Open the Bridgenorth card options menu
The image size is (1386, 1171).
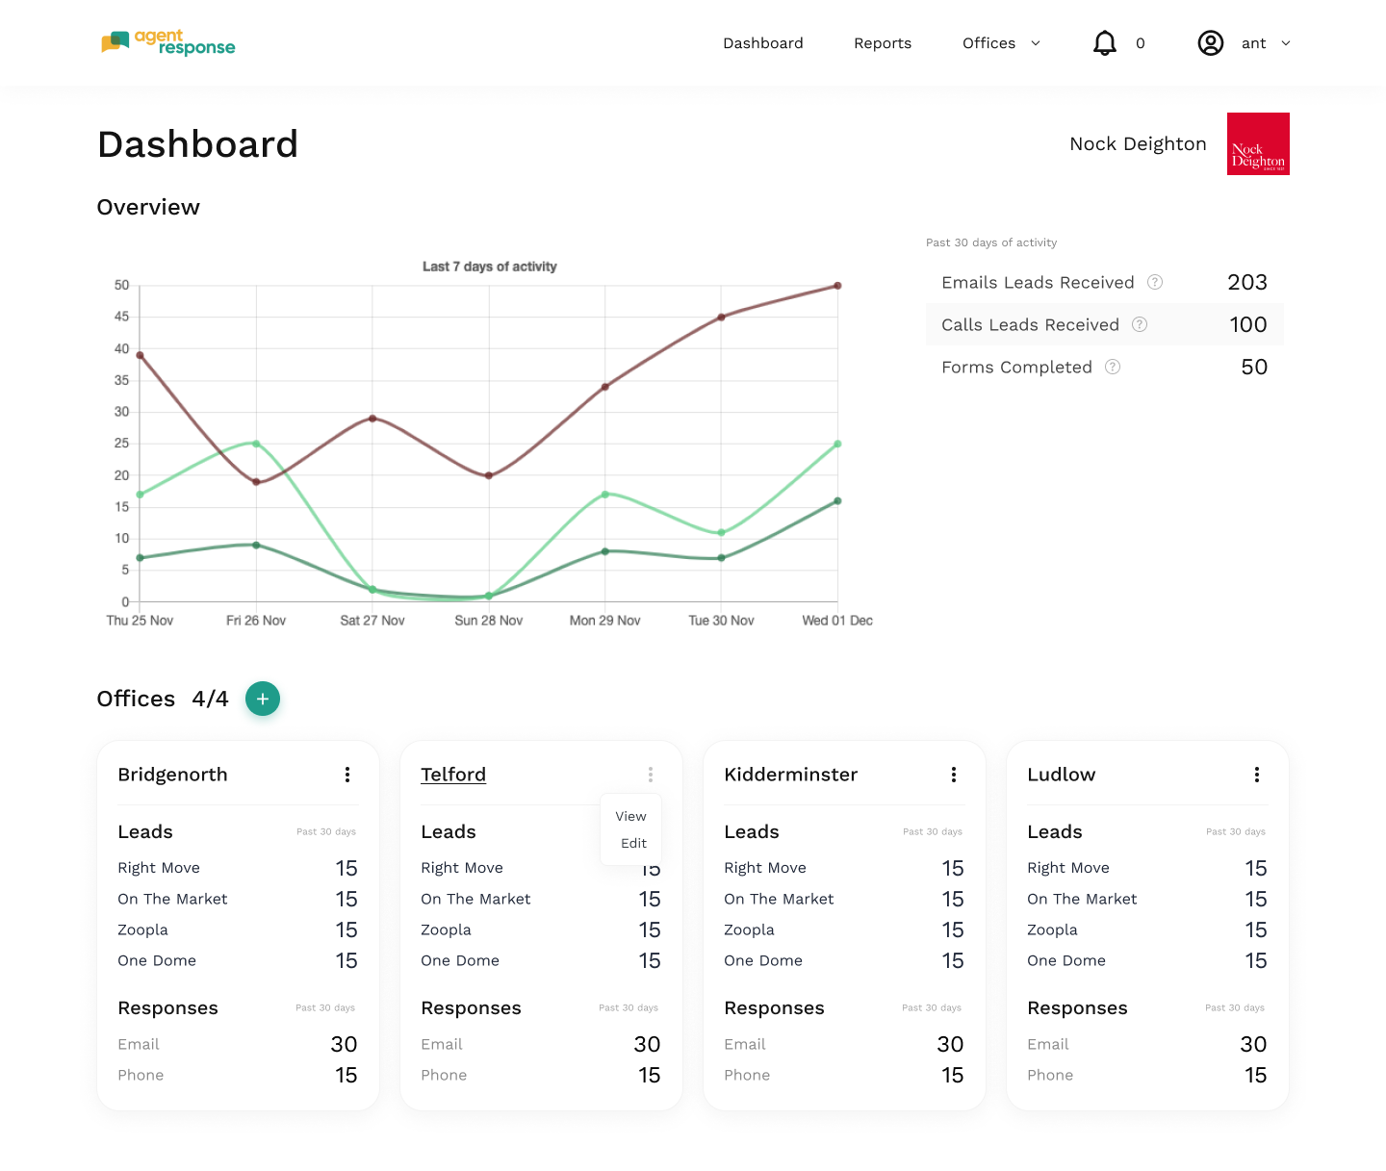point(347,775)
